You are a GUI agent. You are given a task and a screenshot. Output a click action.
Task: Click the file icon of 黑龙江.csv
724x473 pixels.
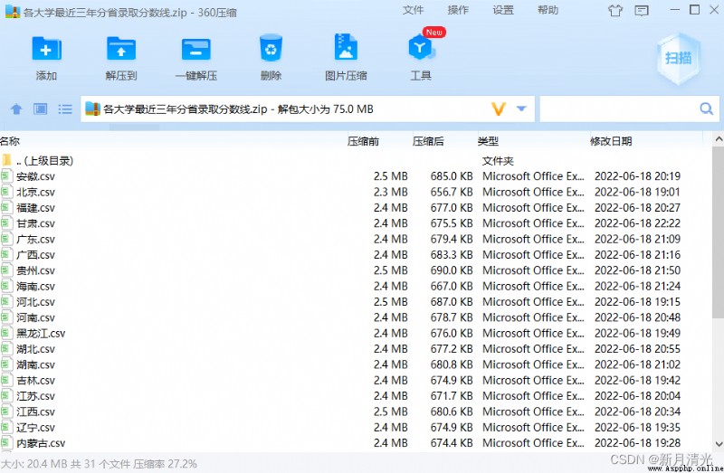pos(6,333)
